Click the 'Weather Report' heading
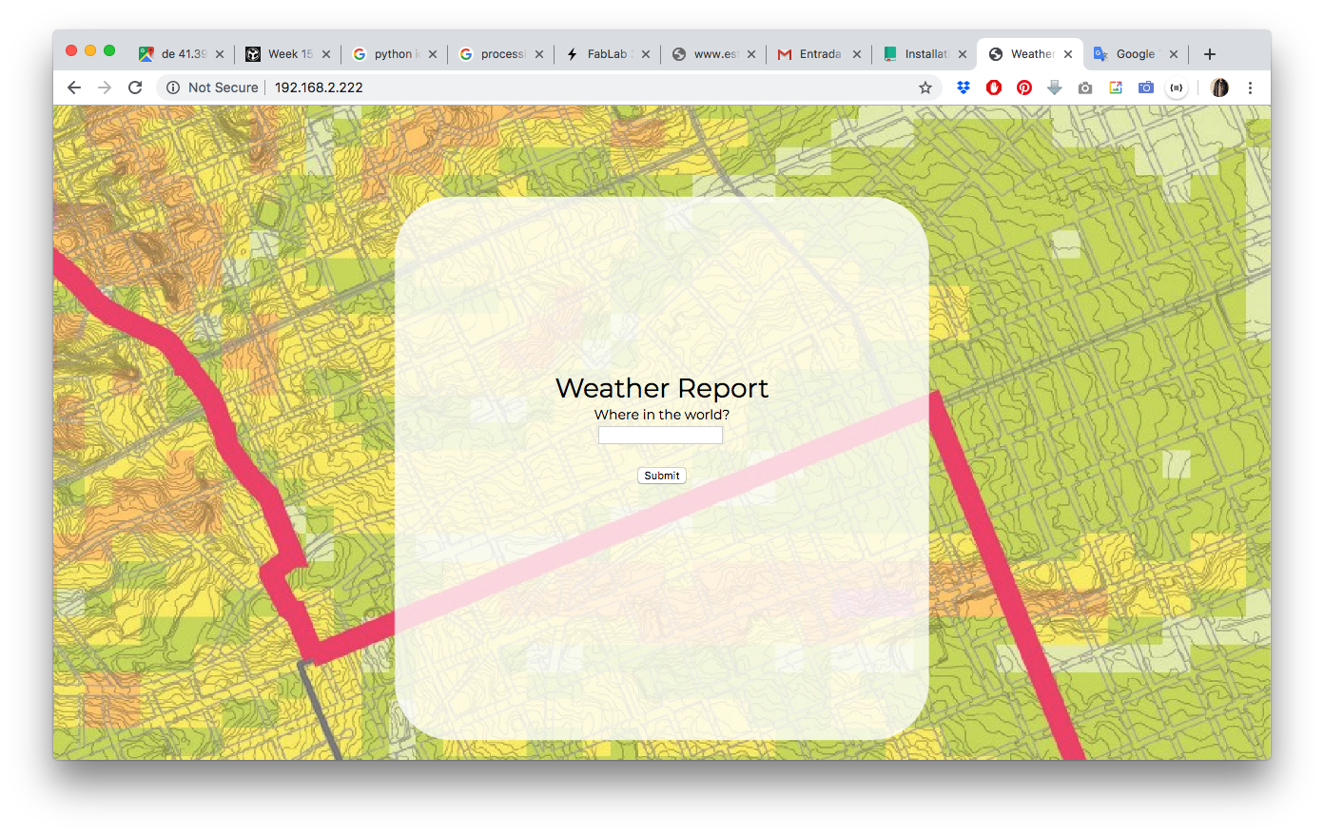 (662, 388)
